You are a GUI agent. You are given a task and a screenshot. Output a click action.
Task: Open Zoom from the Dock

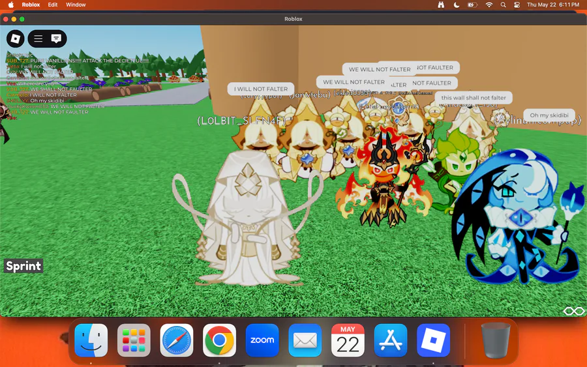[262, 340]
